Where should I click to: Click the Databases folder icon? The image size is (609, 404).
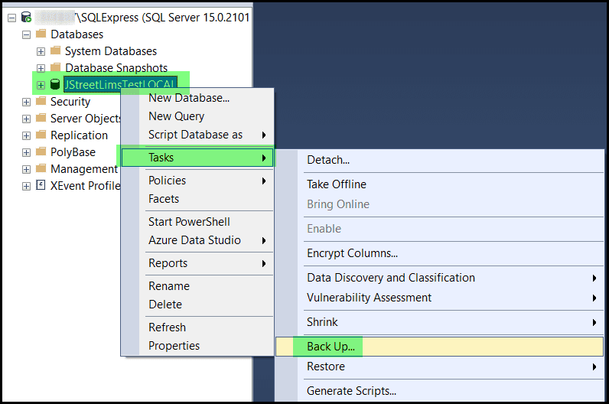[x=41, y=34]
